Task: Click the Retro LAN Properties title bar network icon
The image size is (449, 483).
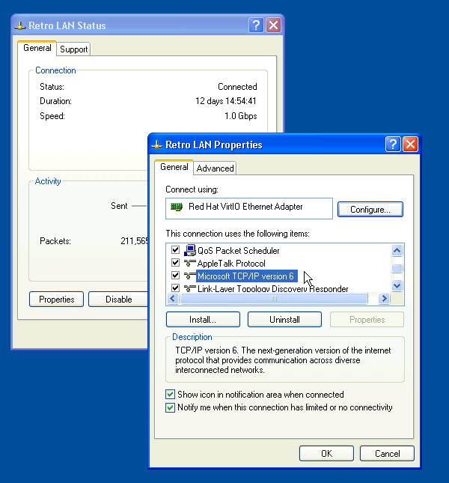Action: [x=156, y=145]
